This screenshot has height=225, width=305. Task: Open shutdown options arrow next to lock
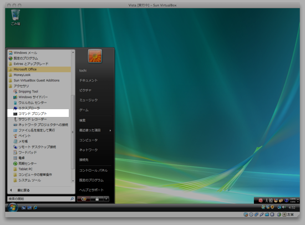[x=106, y=199]
